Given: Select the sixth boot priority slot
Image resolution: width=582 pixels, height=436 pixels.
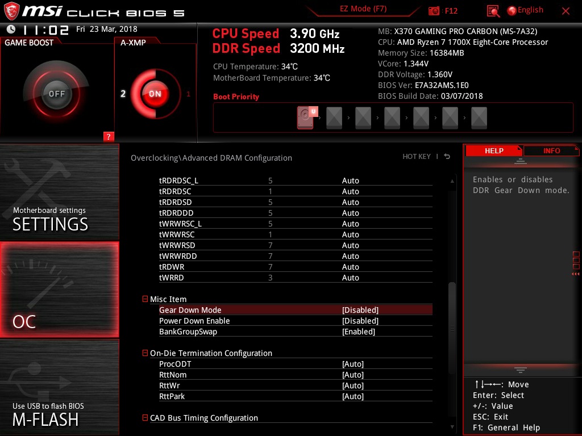Looking at the screenshot, I should [x=450, y=118].
